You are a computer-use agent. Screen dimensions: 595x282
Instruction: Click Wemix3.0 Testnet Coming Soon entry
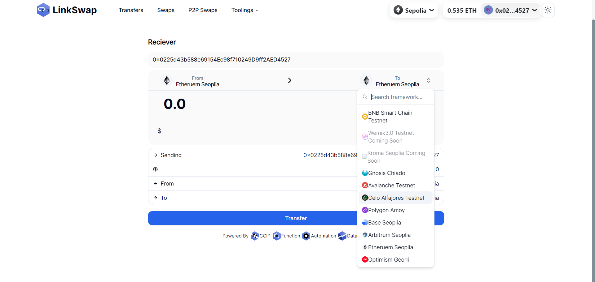point(396,137)
